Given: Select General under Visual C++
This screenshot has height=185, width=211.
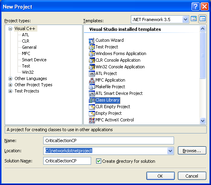Looking at the screenshot, I should (x=29, y=47).
